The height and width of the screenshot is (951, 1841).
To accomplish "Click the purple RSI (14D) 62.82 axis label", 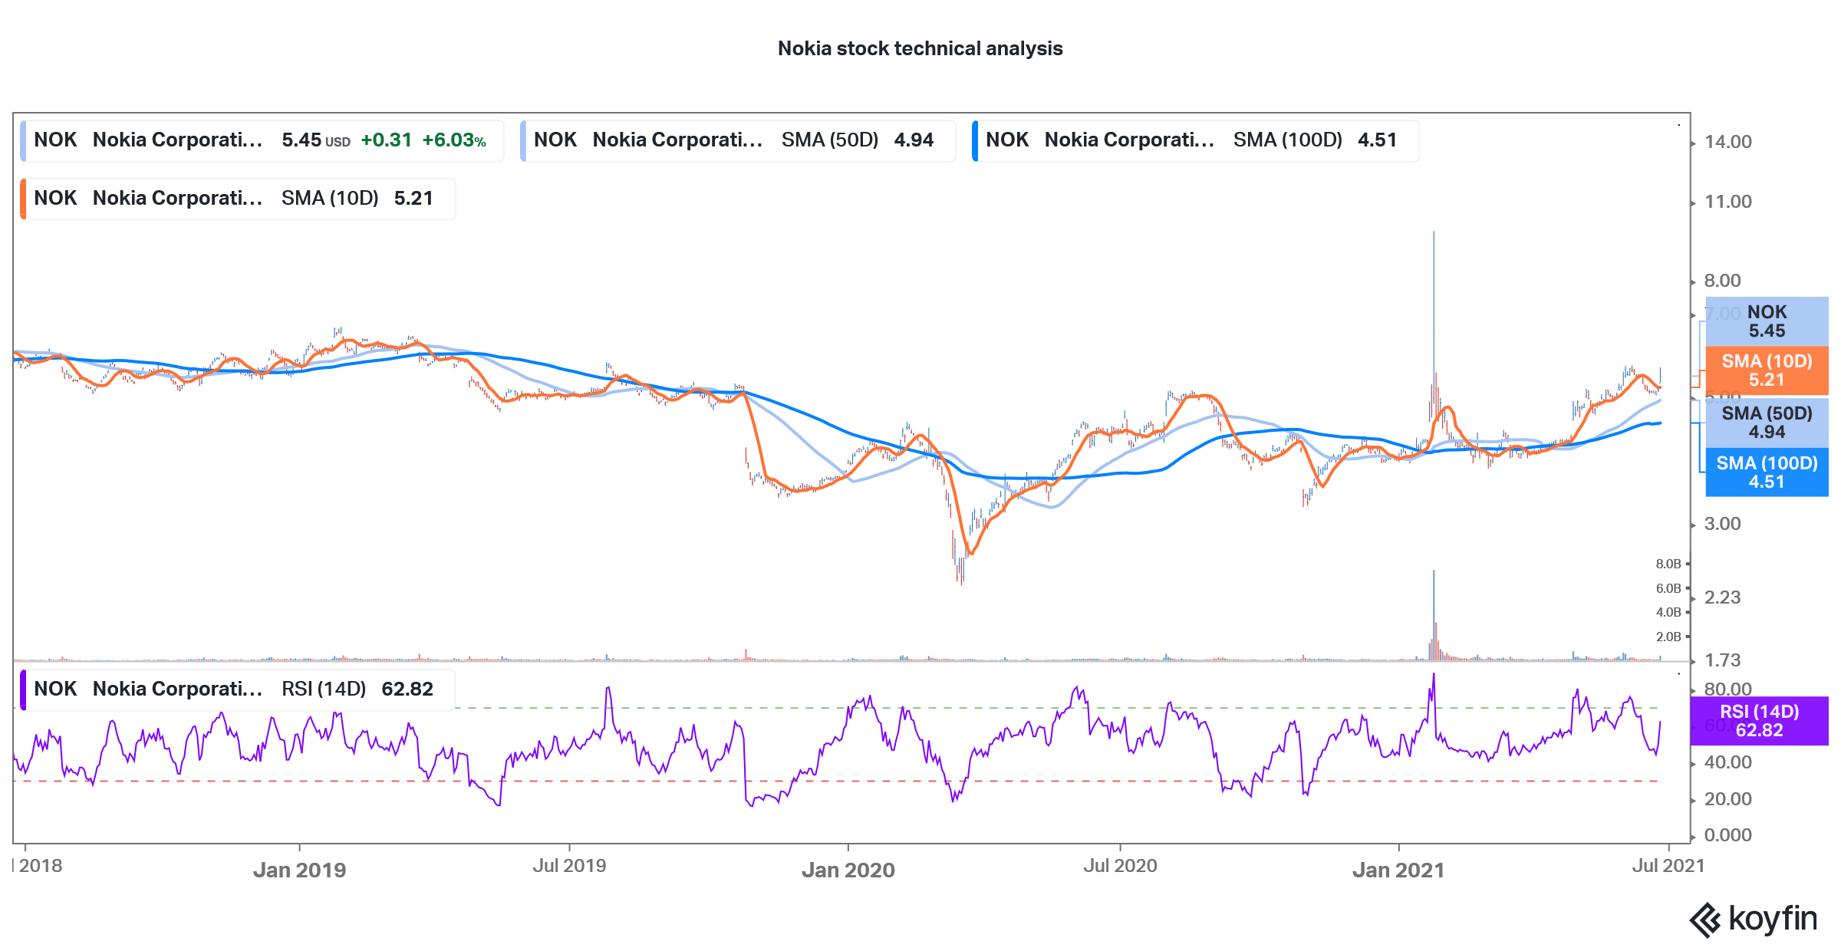I will coord(1759,721).
